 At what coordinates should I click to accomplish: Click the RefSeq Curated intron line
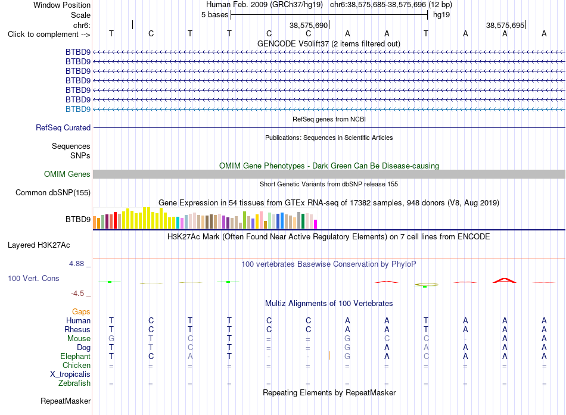(x=329, y=128)
